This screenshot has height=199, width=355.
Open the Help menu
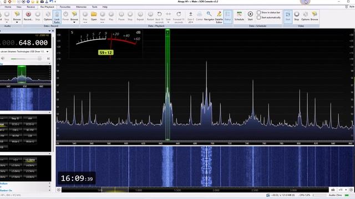click(105, 7)
